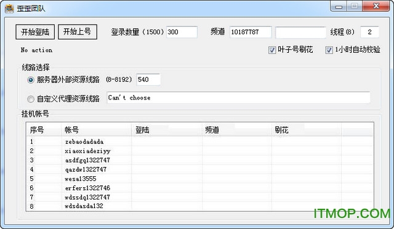The width and height of the screenshot is (394, 229).
Task: Click the 开始登陆 button
Action: click(x=35, y=32)
